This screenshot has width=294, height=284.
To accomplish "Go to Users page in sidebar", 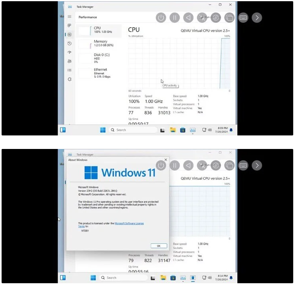I will click(70, 61).
